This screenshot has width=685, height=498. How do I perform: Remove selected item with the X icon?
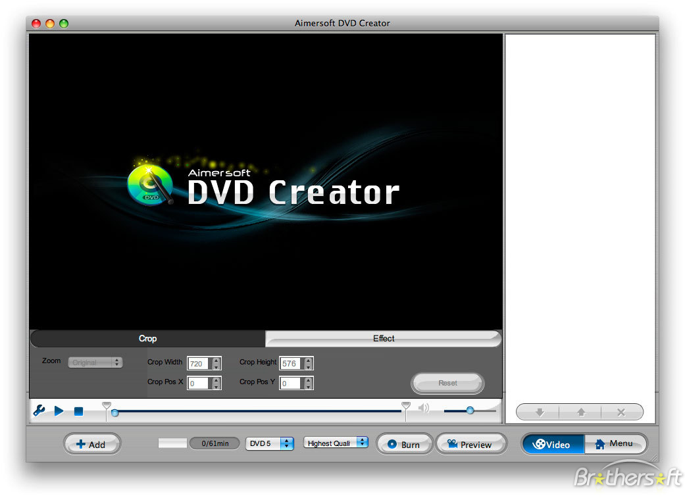coord(621,412)
